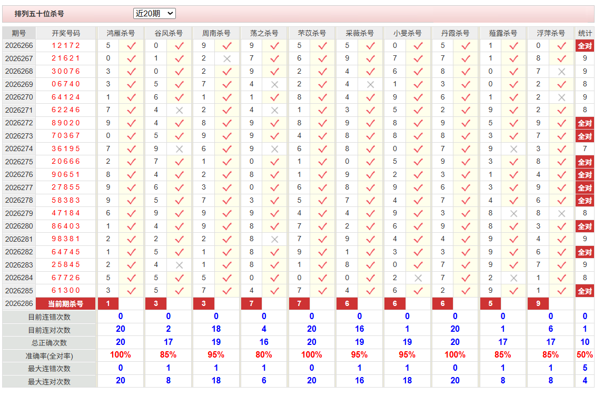Click the 统计 column header
This screenshot has height=396, width=603.
(585, 34)
